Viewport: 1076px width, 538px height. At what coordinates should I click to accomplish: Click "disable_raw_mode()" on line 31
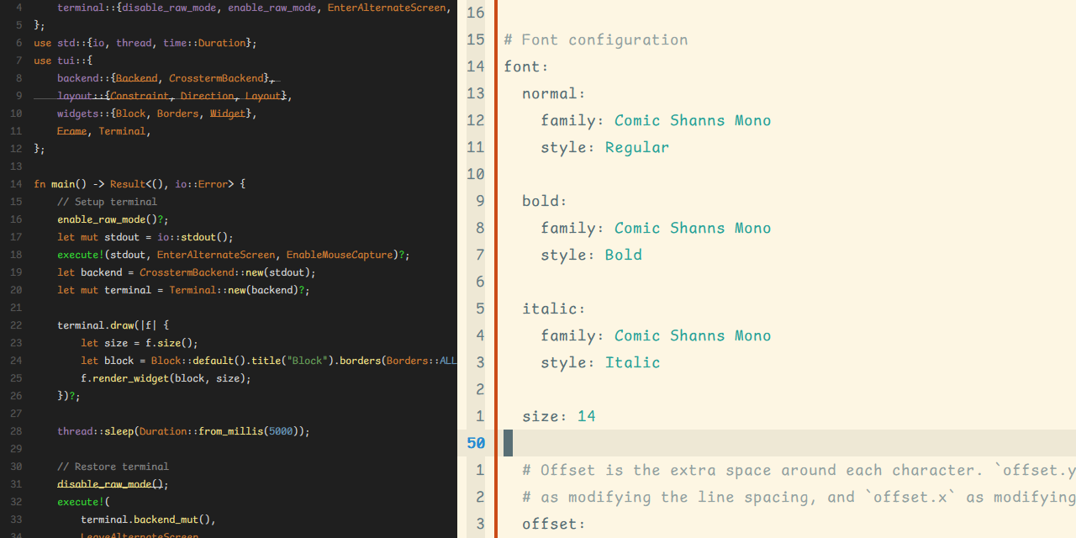click(x=109, y=484)
